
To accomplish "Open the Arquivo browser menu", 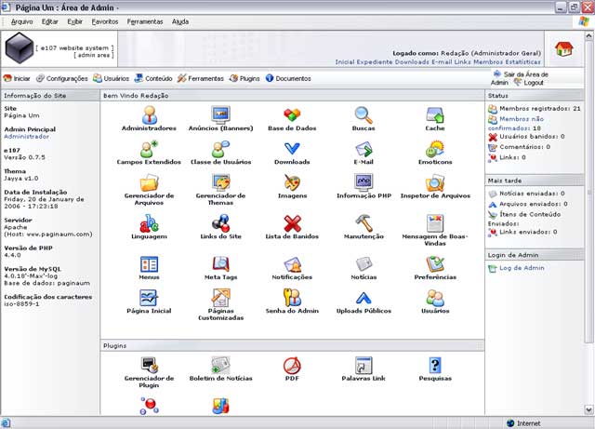I will [21, 21].
